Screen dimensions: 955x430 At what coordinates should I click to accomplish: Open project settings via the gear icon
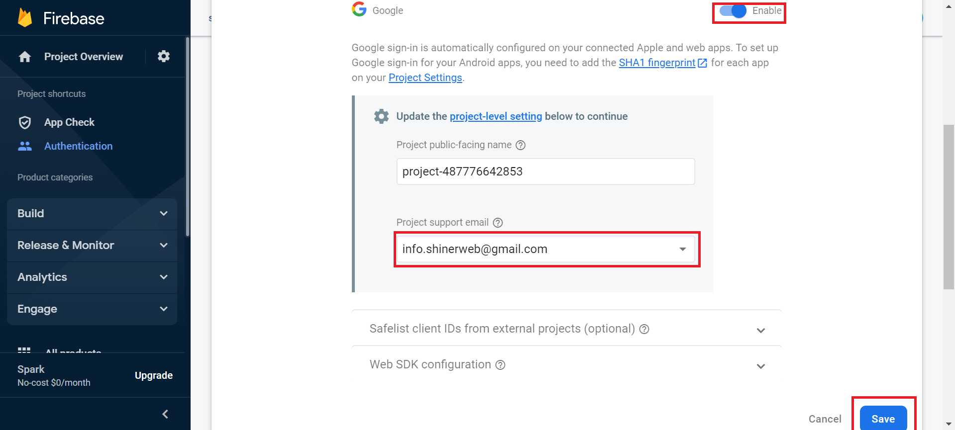[163, 56]
